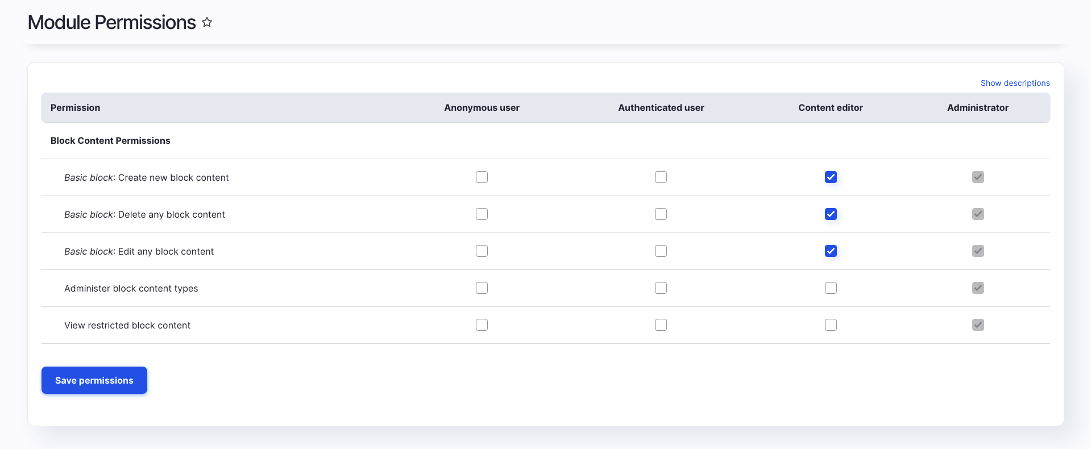Enable Create new block content for Authenticated user
The height and width of the screenshot is (449, 1091).
(661, 177)
